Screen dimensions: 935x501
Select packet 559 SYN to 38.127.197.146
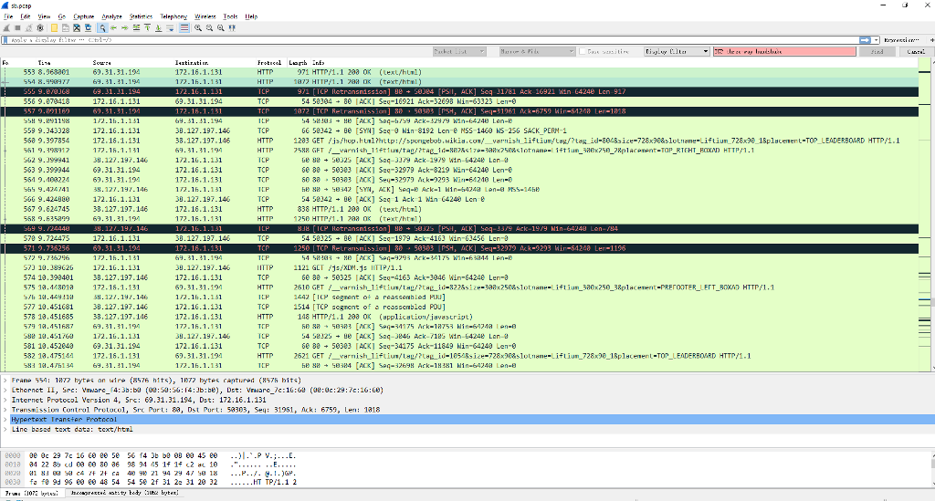(460, 131)
